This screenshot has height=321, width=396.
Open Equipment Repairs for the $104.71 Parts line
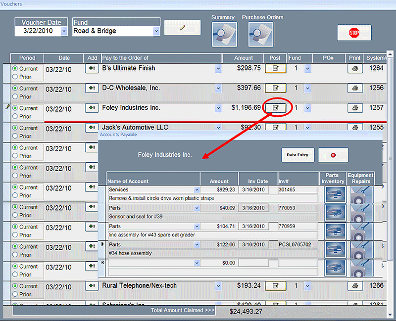click(362, 231)
